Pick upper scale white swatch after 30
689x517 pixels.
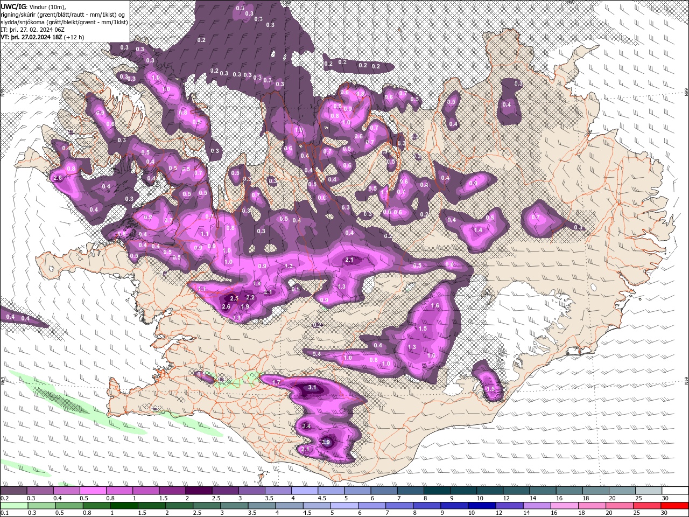tap(676, 491)
